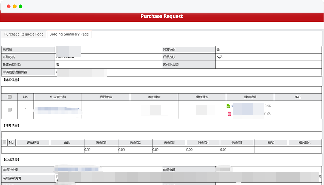Click the 供应商1 column header
Image resolution: width=324 pixels, height=185 pixels.
click(x=101, y=143)
